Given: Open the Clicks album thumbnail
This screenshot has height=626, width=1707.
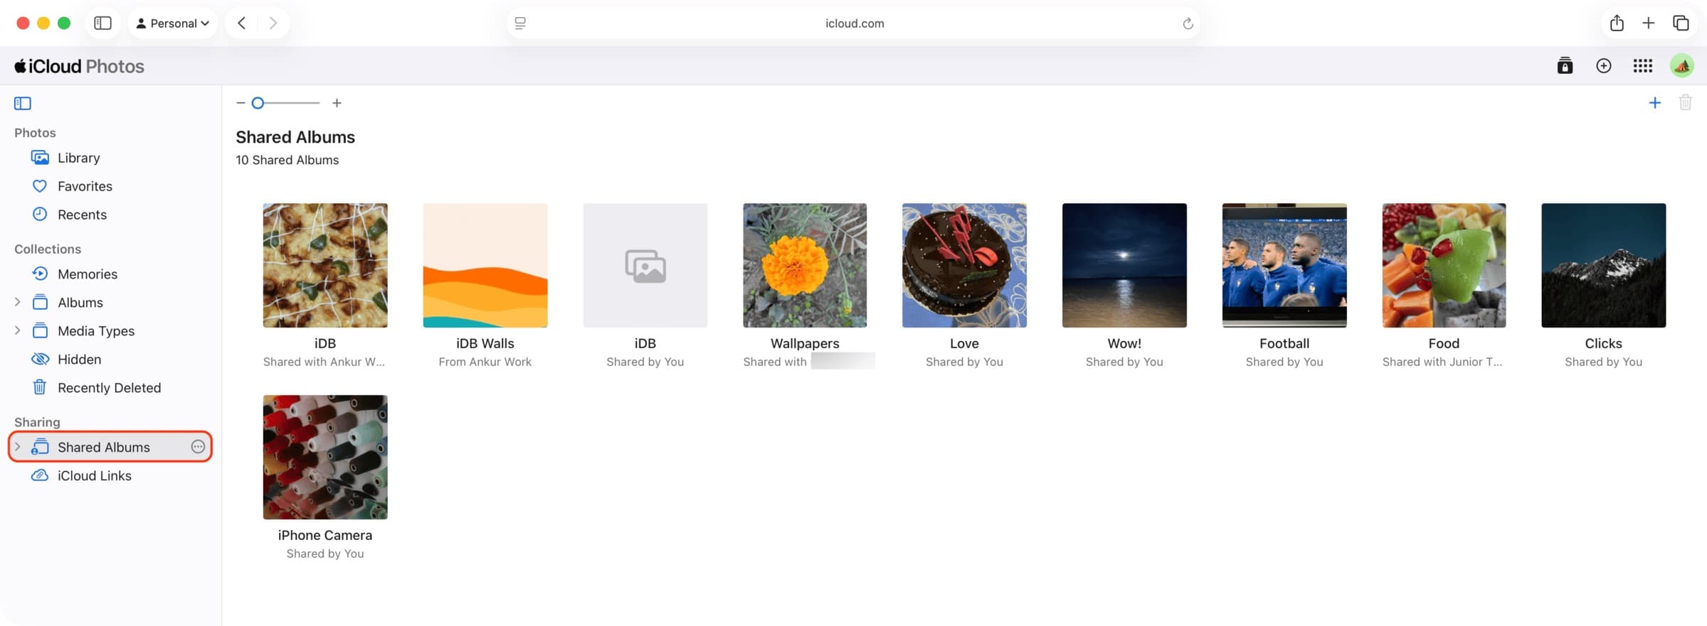Looking at the screenshot, I should pyautogui.click(x=1603, y=266).
